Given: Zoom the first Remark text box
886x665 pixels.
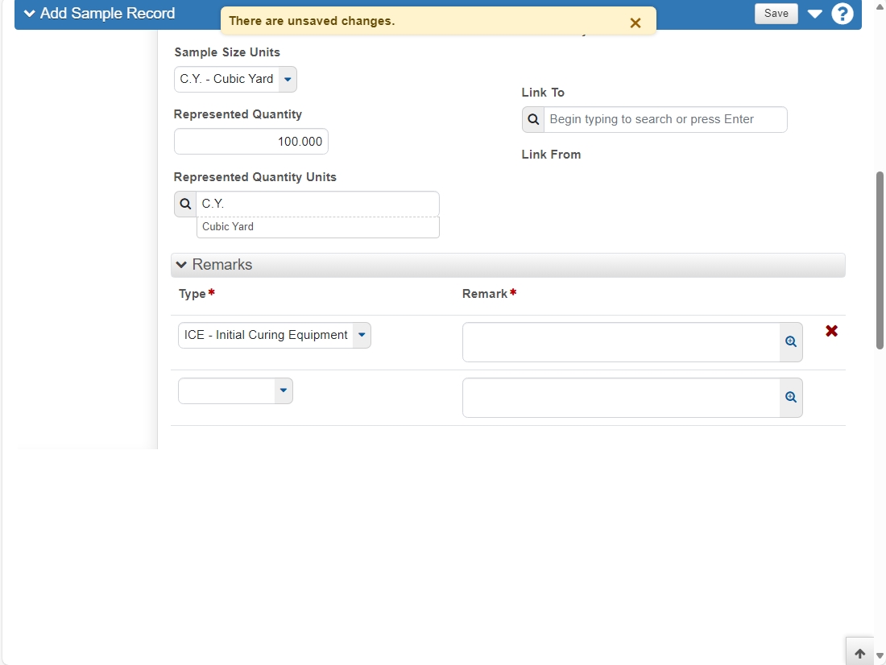Looking at the screenshot, I should pos(790,342).
